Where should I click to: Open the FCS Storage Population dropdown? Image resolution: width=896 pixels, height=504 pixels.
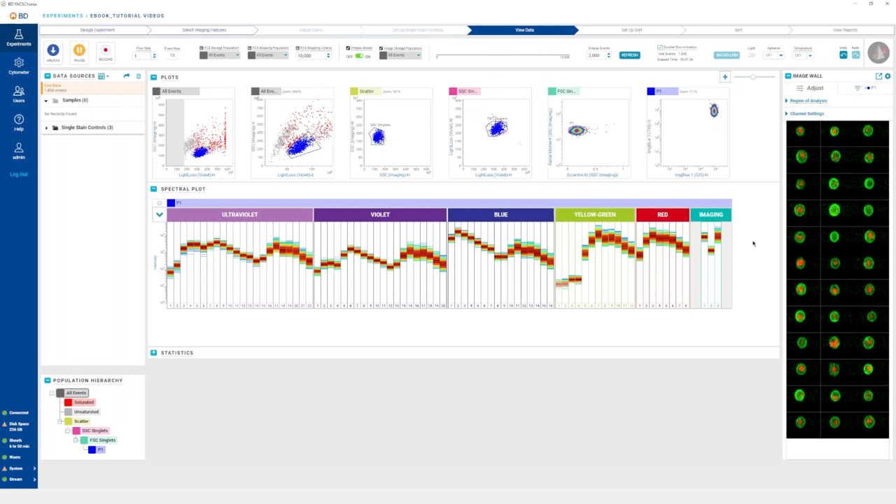tap(220, 55)
